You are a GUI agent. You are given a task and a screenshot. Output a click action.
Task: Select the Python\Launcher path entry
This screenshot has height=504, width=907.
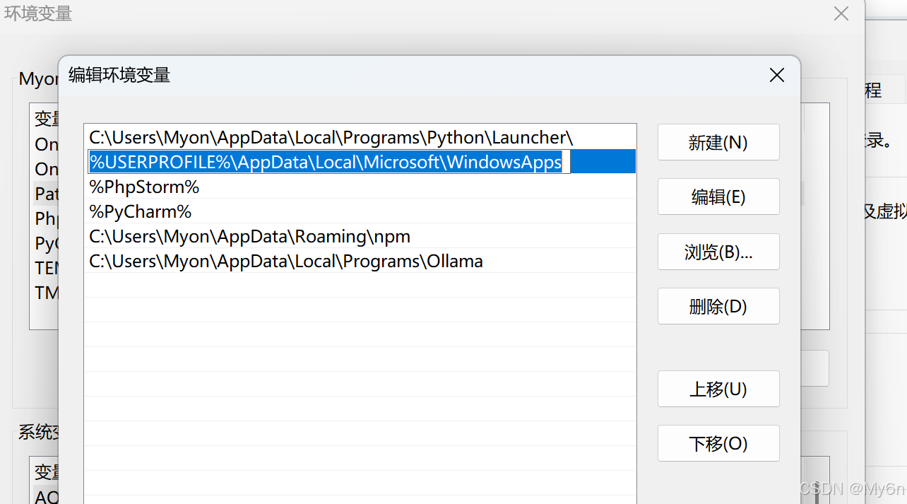[360, 137]
